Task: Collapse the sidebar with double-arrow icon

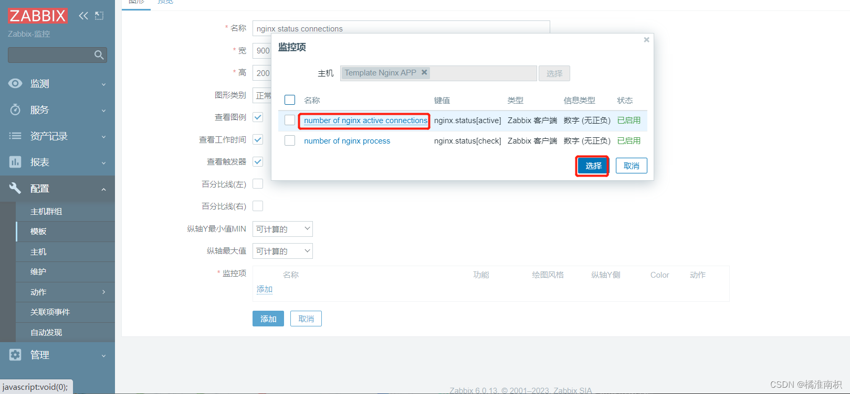Action: (83, 16)
